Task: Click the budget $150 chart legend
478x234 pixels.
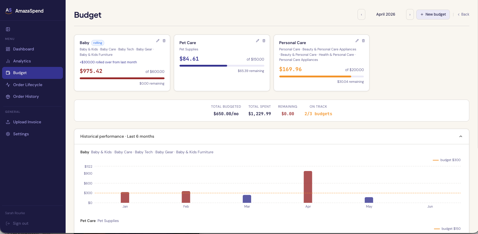Action: [447, 229]
